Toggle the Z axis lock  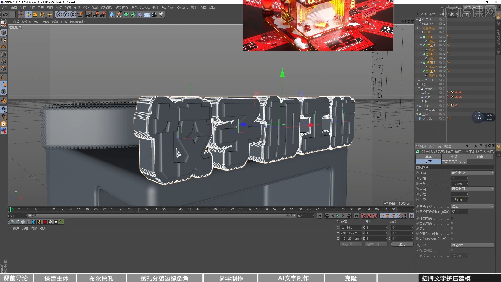click(73, 15)
